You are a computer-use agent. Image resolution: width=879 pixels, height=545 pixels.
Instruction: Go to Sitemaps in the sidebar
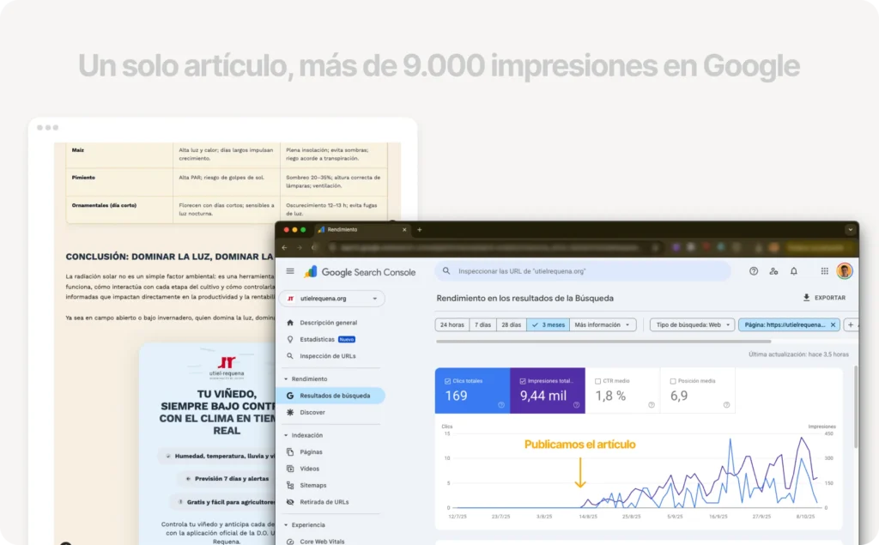pos(312,485)
